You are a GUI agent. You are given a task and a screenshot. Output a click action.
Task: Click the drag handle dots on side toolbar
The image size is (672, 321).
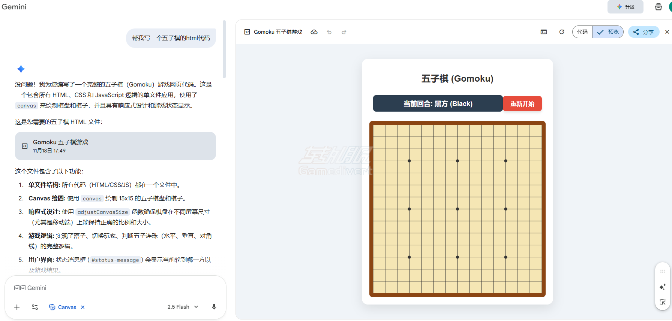click(x=663, y=271)
